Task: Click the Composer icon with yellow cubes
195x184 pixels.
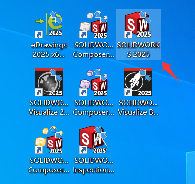Action: [49, 140]
